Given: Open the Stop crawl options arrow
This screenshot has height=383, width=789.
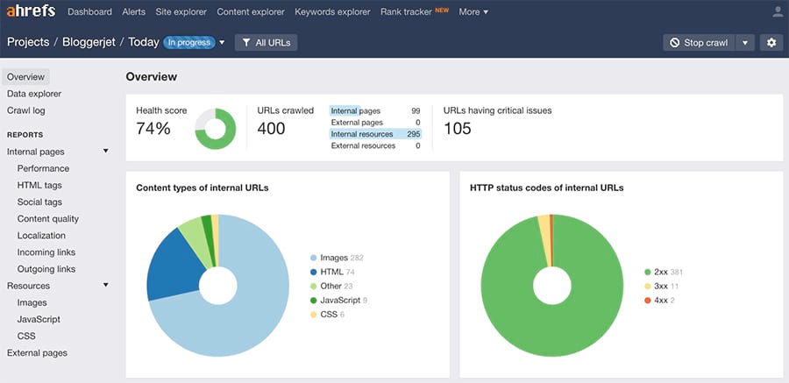Looking at the screenshot, I should pos(744,42).
